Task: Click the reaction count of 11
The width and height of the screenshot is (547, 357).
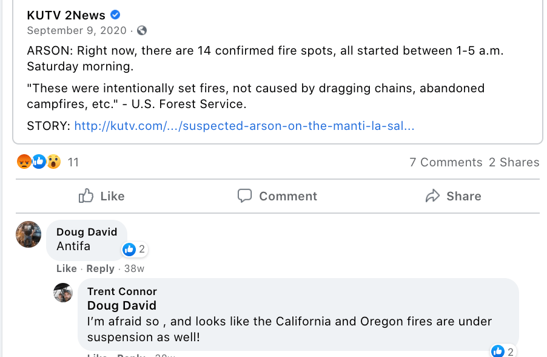Action: click(x=73, y=162)
